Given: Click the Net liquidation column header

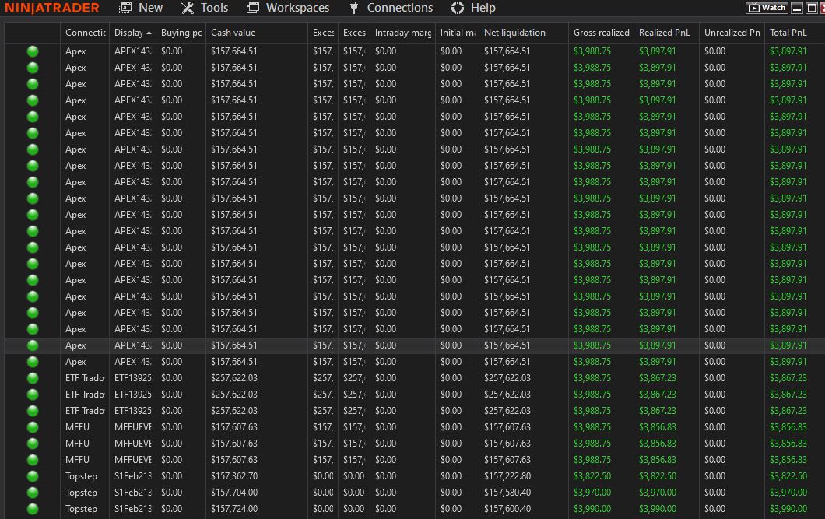Looking at the screenshot, I should 524,33.
